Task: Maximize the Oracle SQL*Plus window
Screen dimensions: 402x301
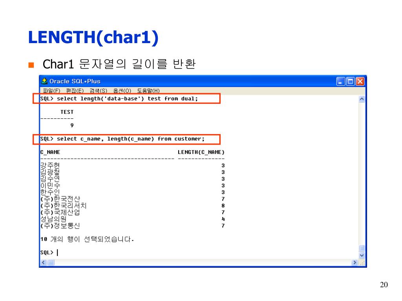Action: [x=350, y=82]
